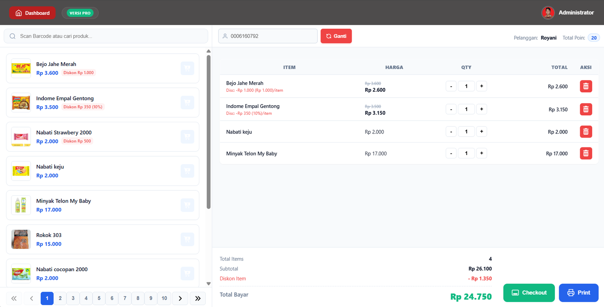The image size is (604, 307).
Task: Click the product list scroll down arrow
Action: [x=208, y=284]
